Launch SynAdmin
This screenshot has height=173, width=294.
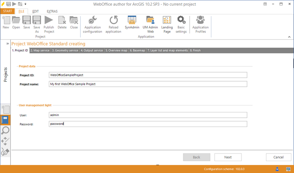point(132,23)
